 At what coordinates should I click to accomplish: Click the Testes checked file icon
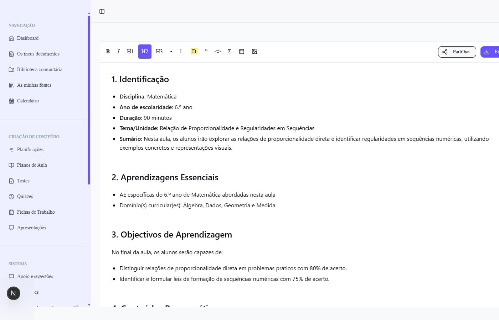(x=11, y=181)
